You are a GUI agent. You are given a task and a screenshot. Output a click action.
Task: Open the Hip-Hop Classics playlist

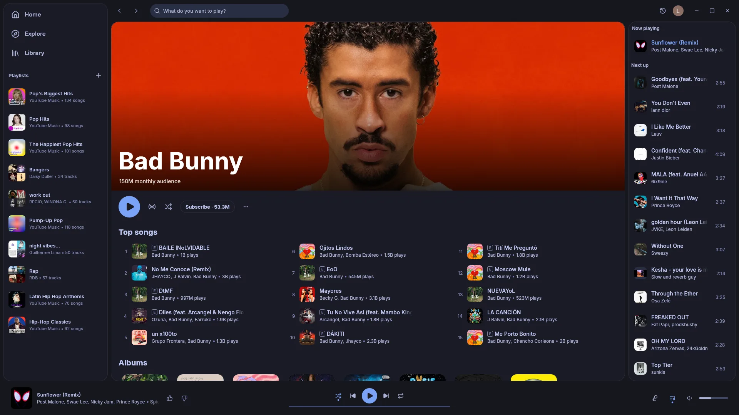tap(55, 325)
